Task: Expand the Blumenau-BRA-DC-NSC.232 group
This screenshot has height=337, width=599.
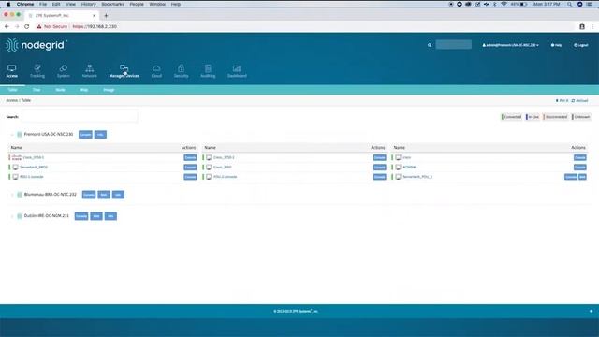Action: [x=12, y=195]
